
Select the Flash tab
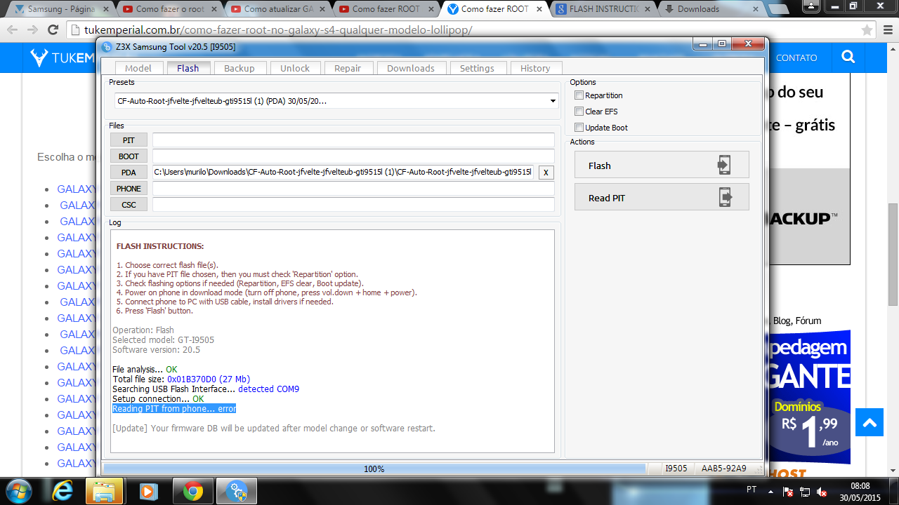coord(188,68)
